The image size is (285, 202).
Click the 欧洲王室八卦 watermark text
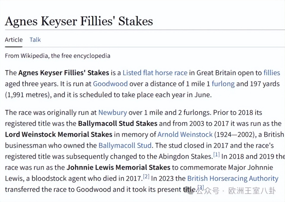[252, 191]
